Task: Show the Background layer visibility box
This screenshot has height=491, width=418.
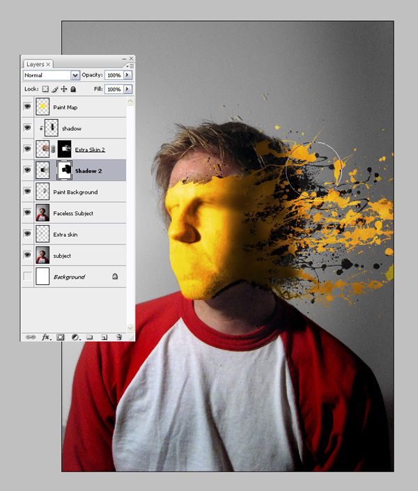Action: tap(28, 276)
